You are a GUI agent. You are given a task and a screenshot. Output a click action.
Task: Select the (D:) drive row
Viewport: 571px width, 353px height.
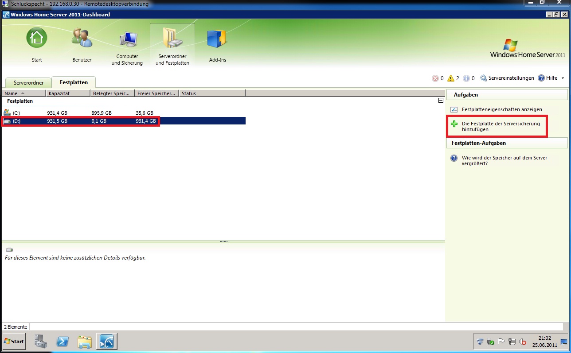(x=124, y=121)
